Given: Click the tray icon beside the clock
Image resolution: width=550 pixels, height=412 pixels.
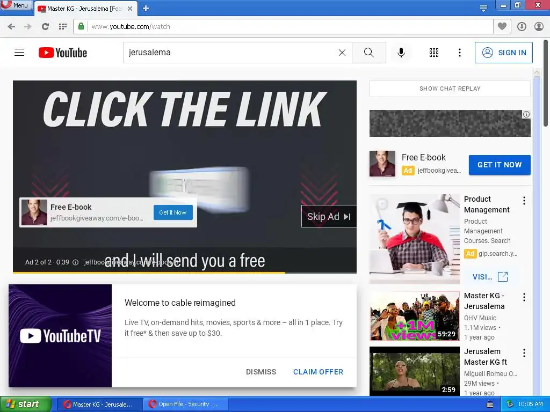Looking at the screenshot, I should [x=510, y=404].
